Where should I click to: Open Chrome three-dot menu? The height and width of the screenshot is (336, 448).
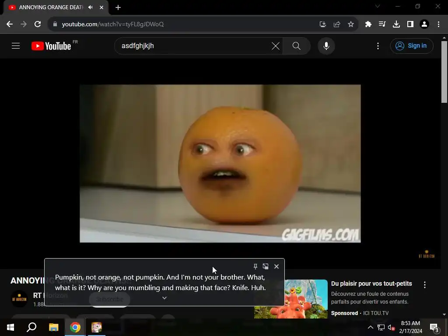(438, 24)
